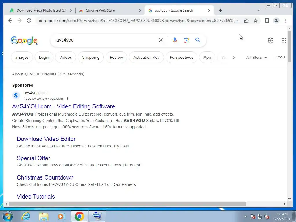Open Windows Media Player from taskbar
296x222 pixels.
61,216
